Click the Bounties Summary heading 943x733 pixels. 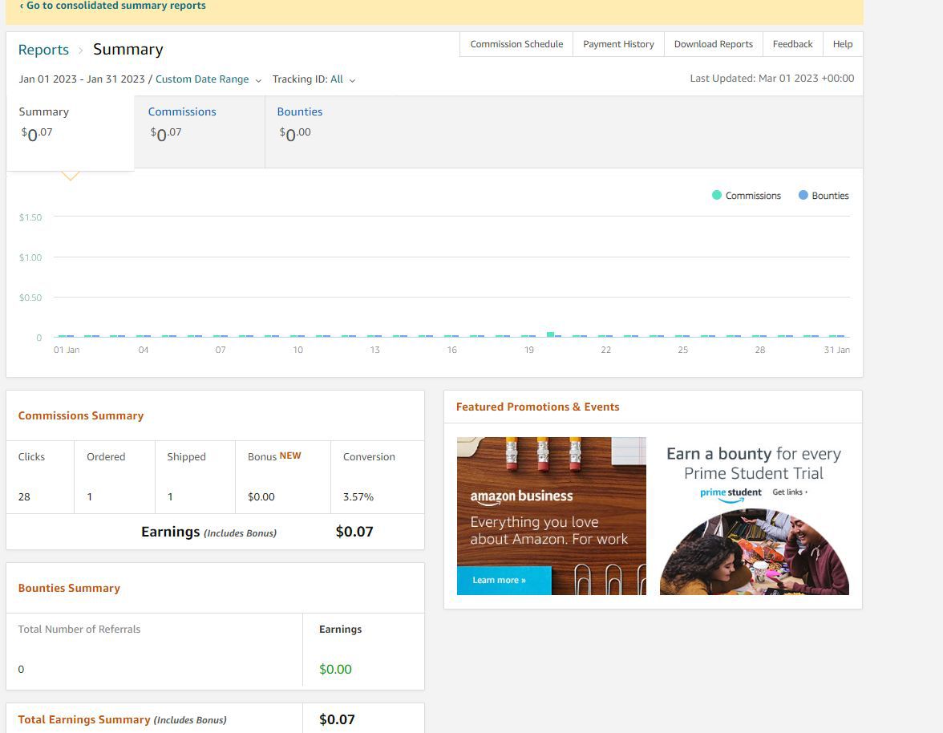click(x=69, y=589)
